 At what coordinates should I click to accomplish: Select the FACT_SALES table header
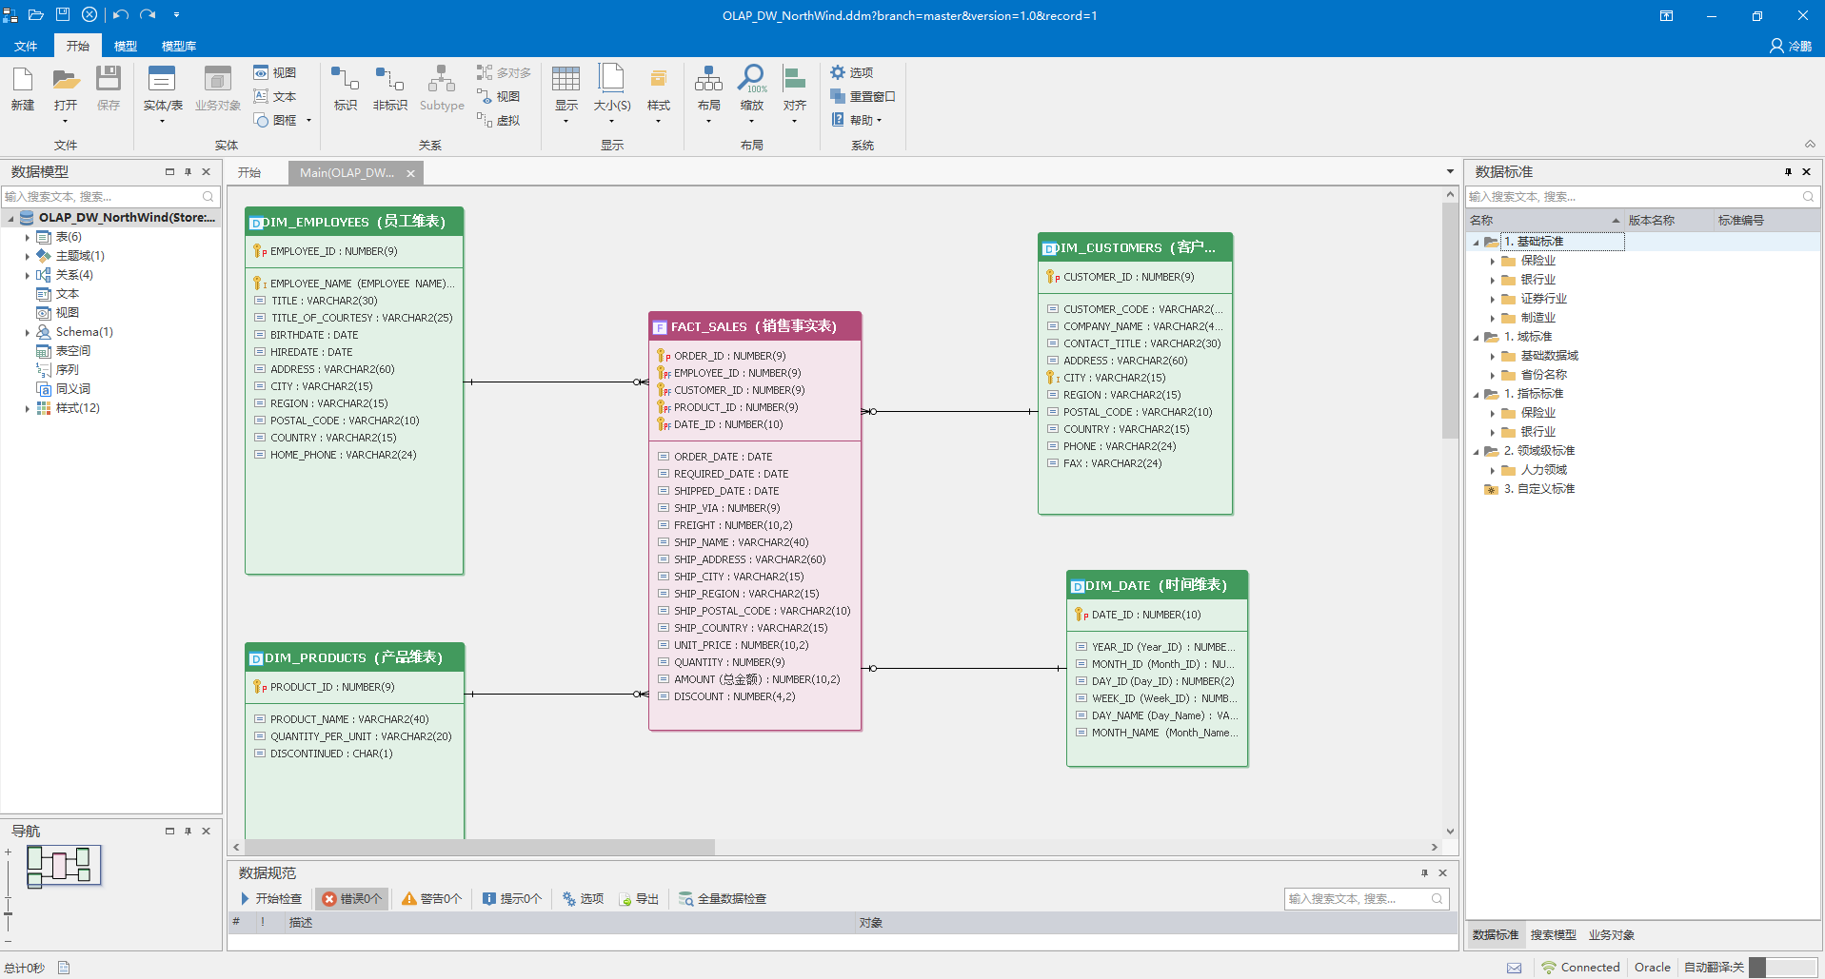(x=755, y=326)
